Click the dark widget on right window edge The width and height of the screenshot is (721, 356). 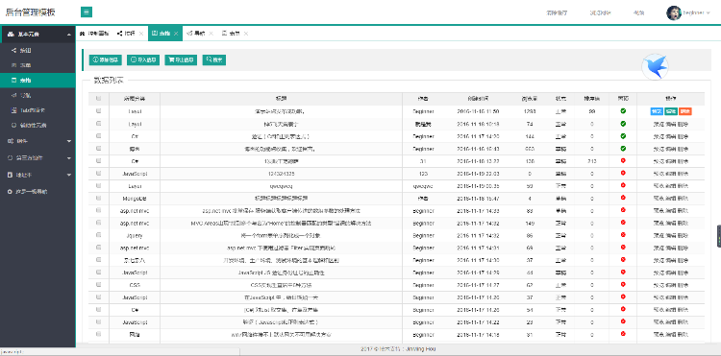tap(719, 236)
